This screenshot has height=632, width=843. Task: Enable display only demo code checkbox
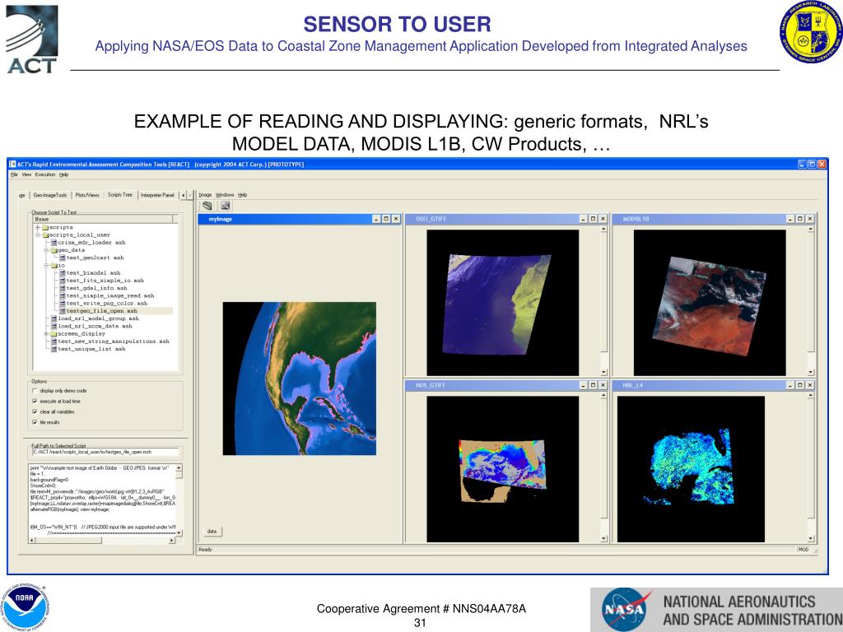pos(35,391)
